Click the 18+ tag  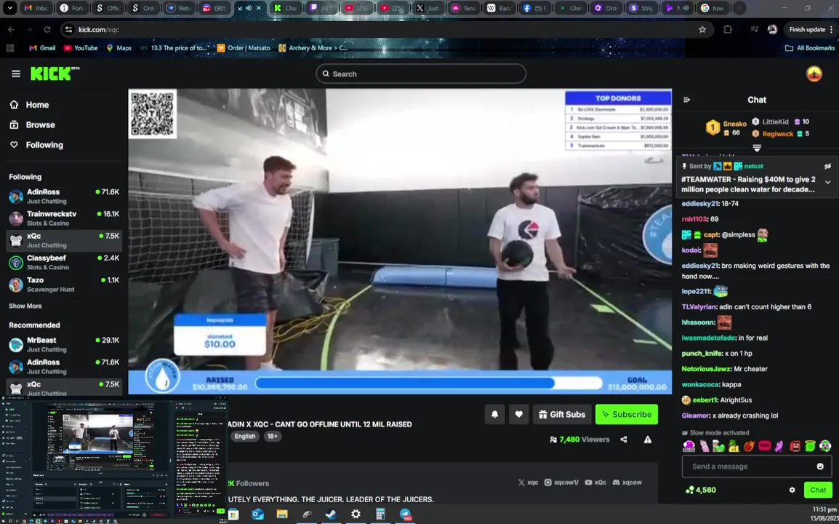click(x=273, y=436)
